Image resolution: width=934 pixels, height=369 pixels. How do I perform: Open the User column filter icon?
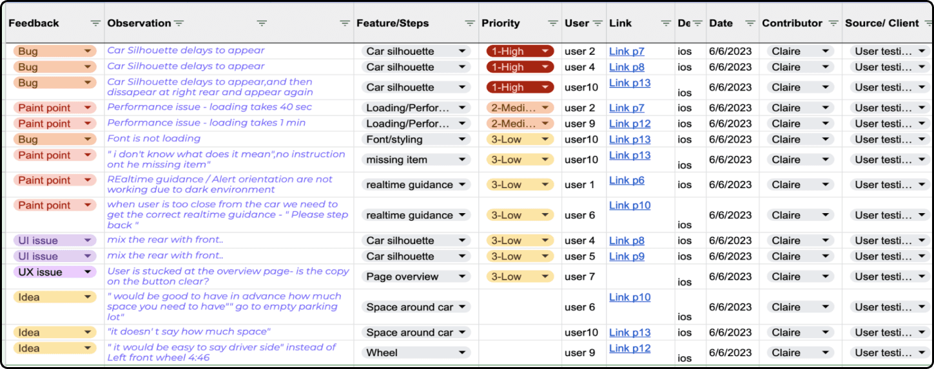click(598, 23)
